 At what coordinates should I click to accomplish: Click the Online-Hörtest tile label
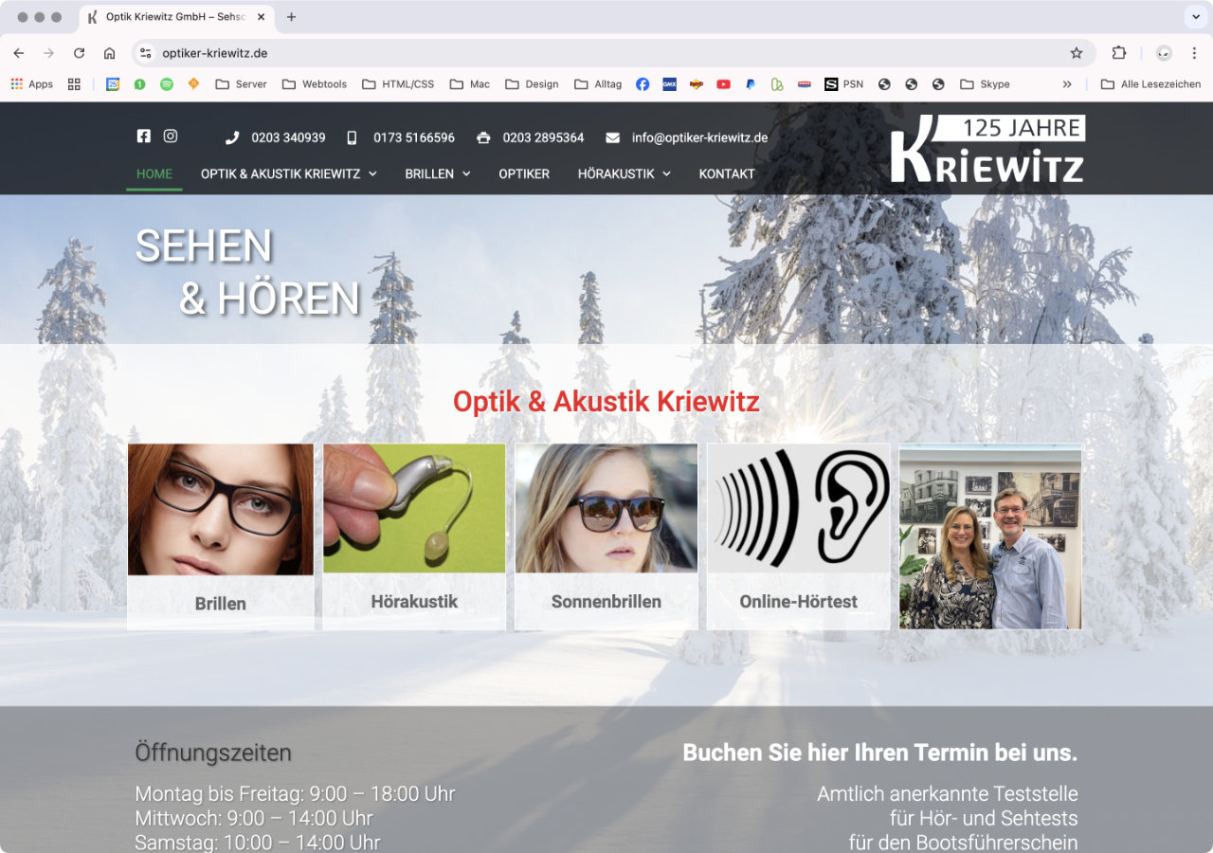click(798, 602)
